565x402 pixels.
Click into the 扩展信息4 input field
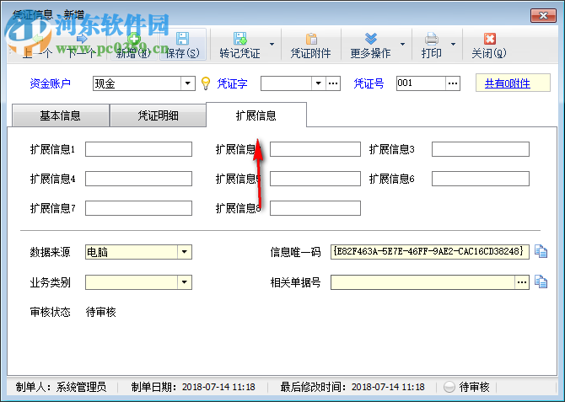138,179
